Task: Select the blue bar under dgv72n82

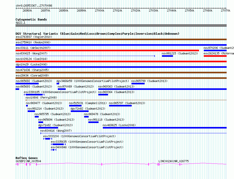Action: click(80, 111)
